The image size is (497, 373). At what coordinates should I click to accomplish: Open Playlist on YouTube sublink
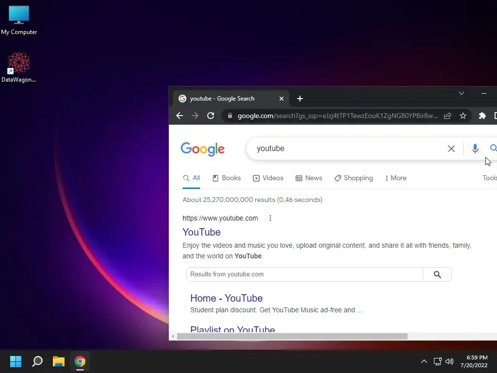tap(232, 329)
